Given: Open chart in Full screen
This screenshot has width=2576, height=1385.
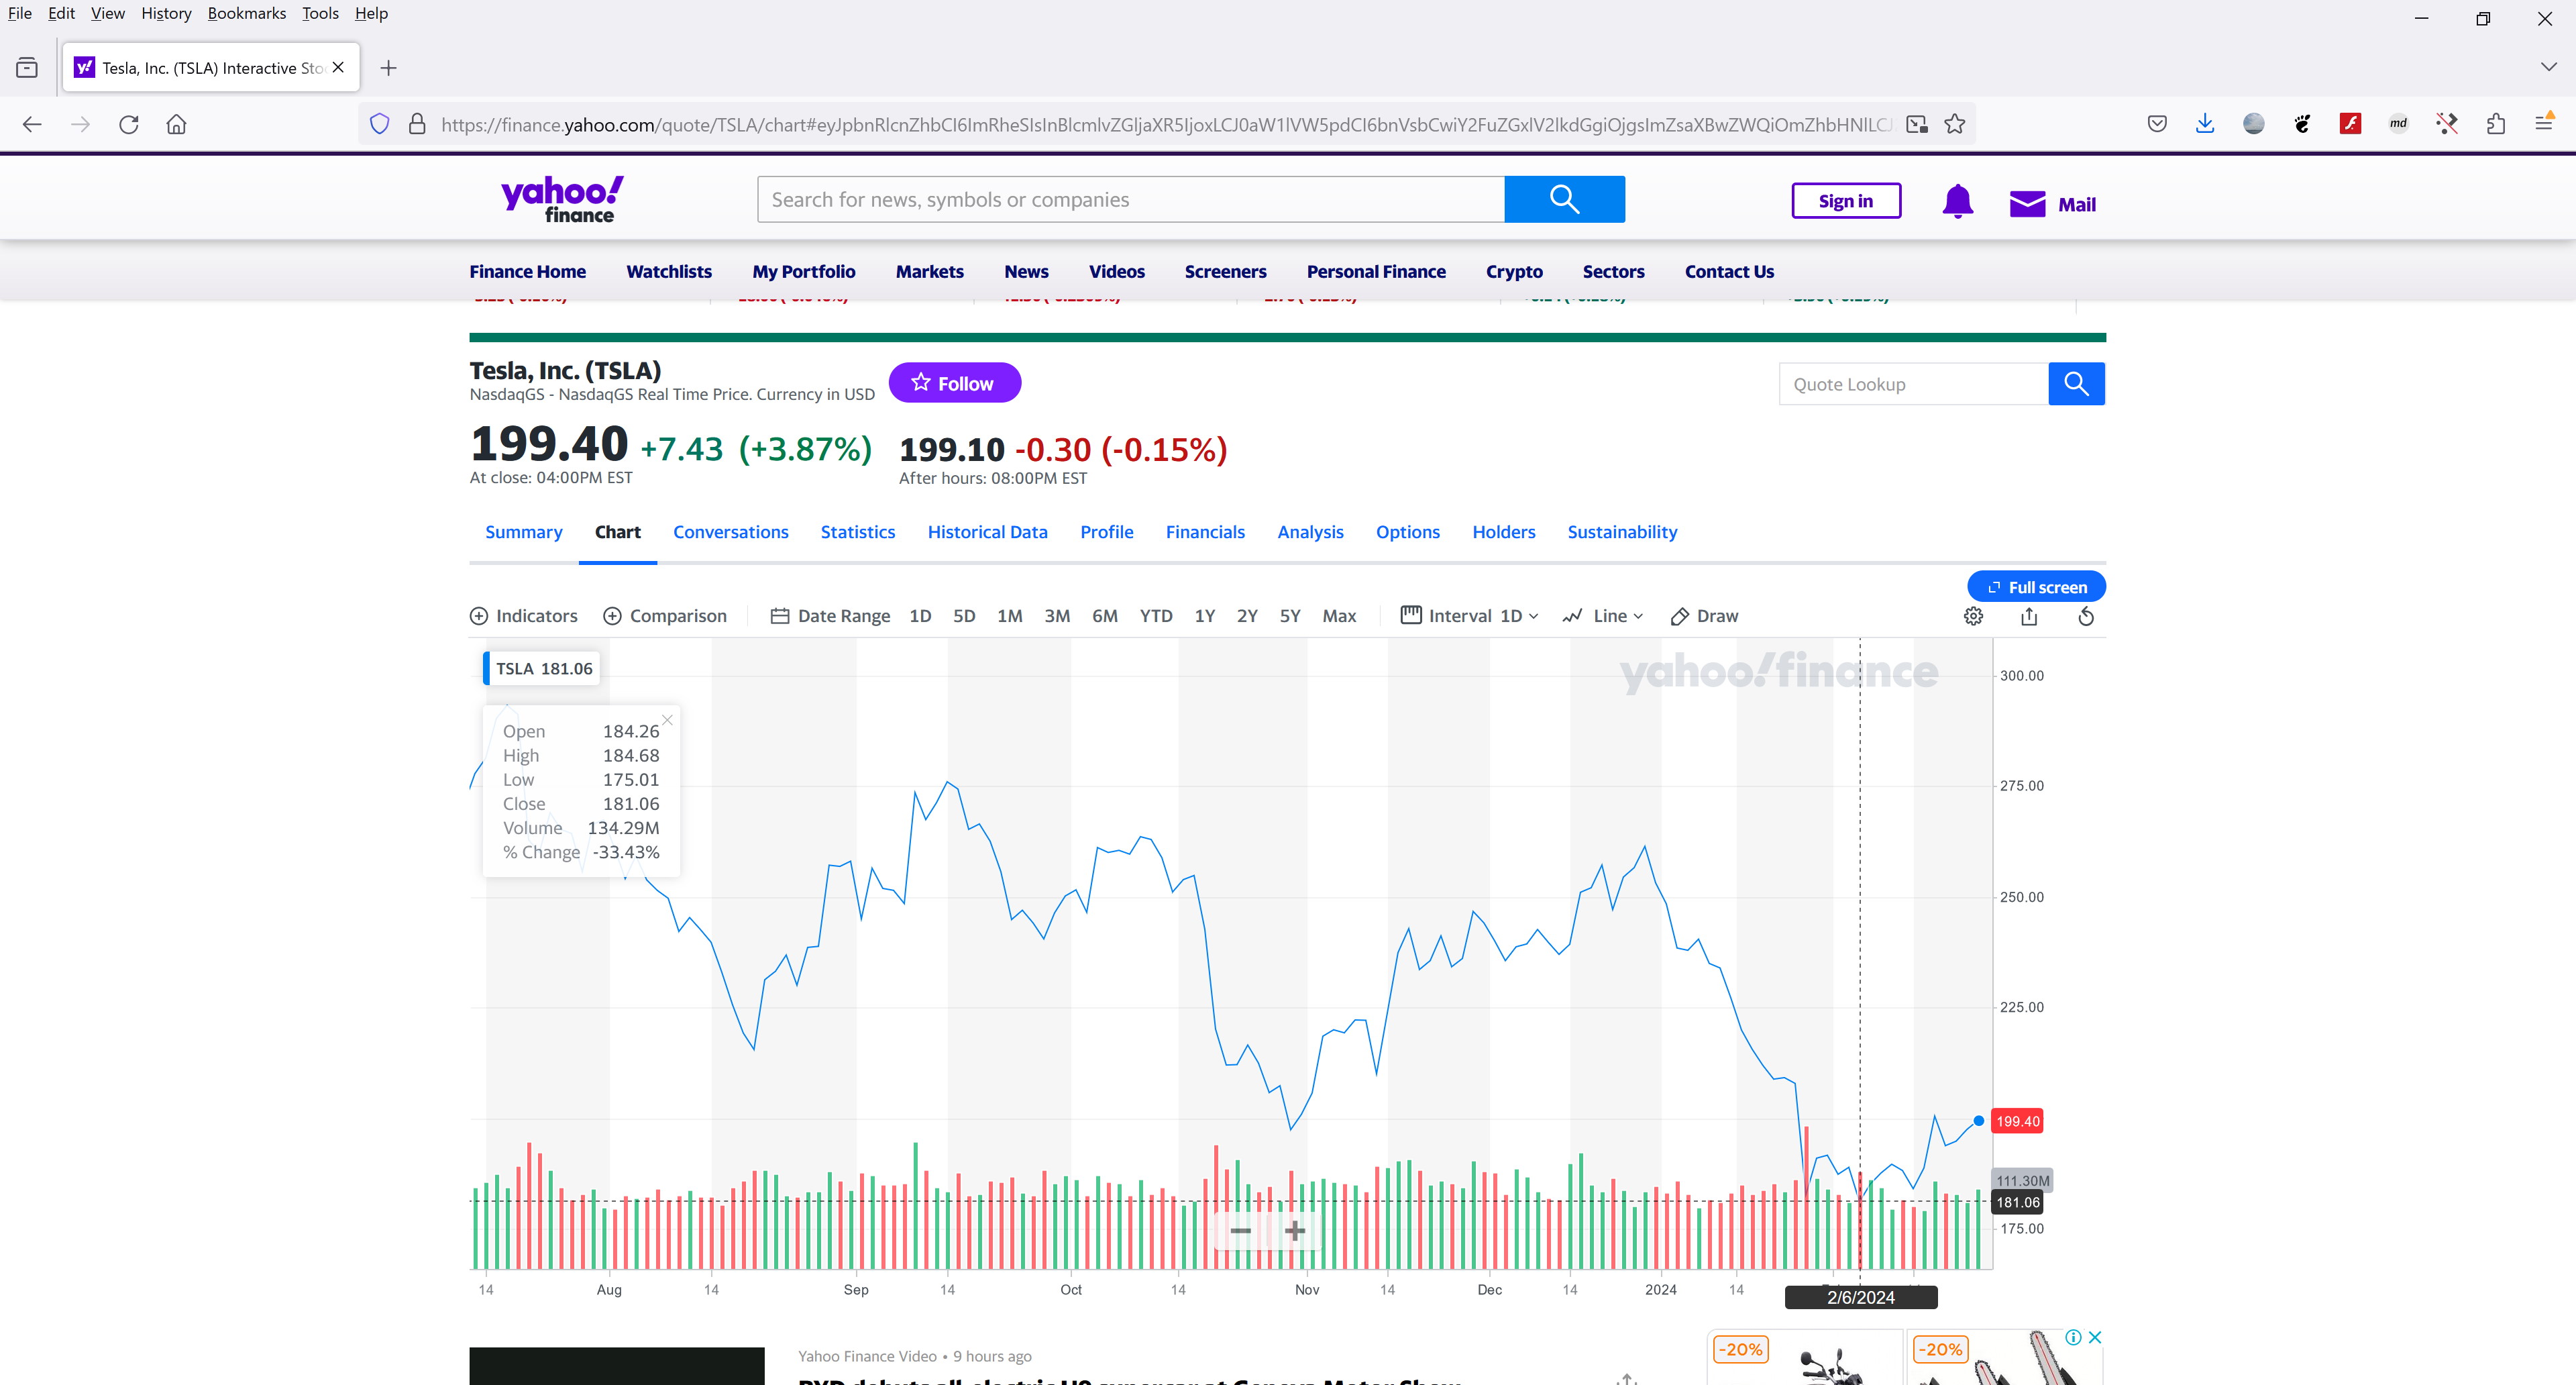Looking at the screenshot, I should pos(2036,587).
